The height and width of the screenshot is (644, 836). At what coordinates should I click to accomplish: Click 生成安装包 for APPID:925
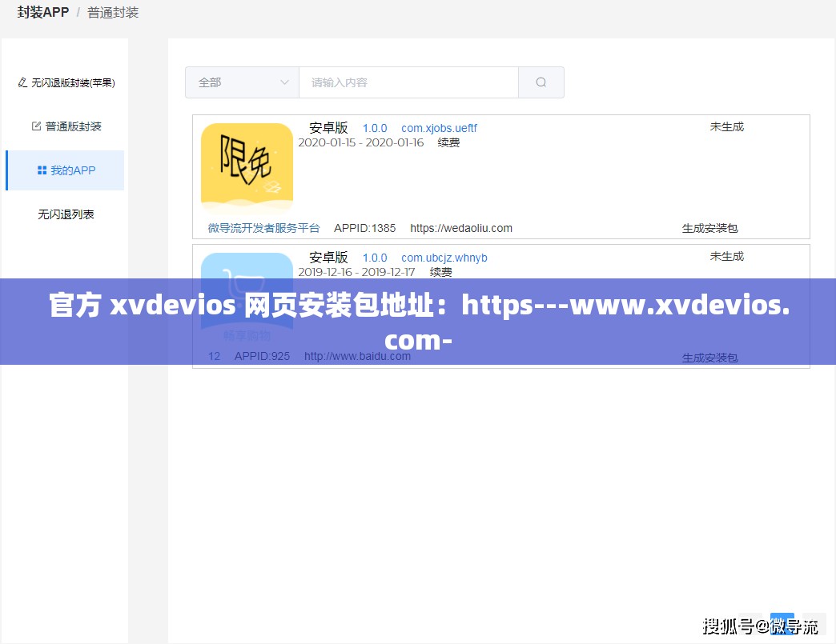pyautogui.click(x=709, y=358)
